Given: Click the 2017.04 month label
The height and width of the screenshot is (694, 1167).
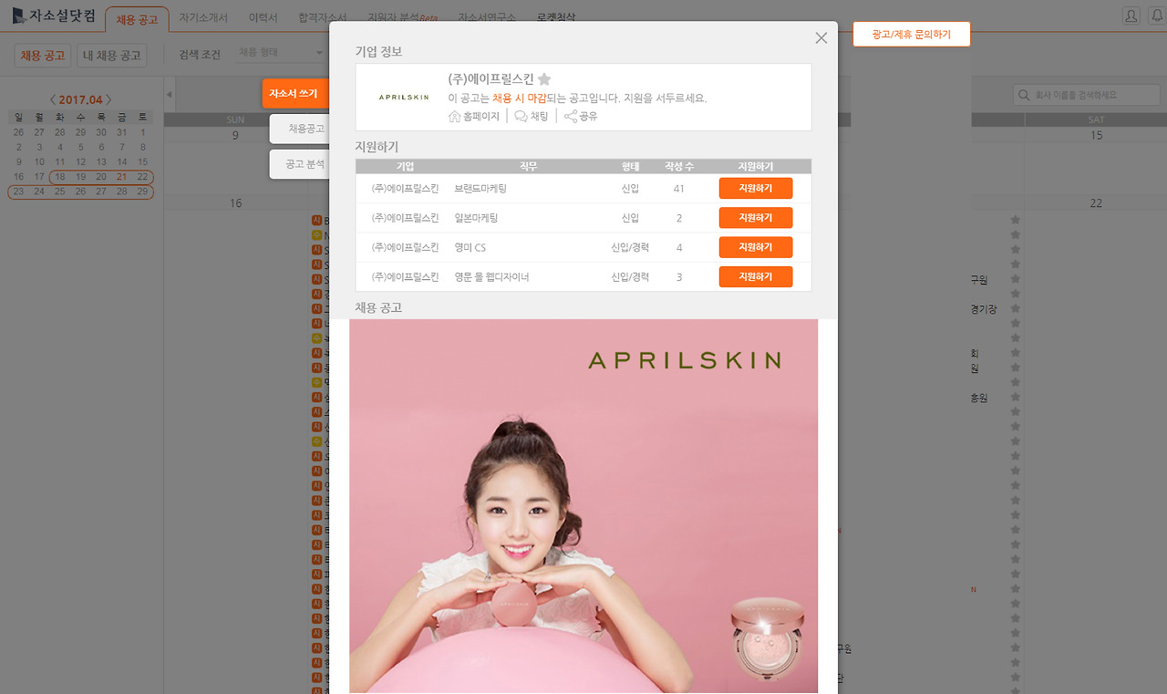Looking at the screenshot, I should pyautogui.click(x=80, y=99).
